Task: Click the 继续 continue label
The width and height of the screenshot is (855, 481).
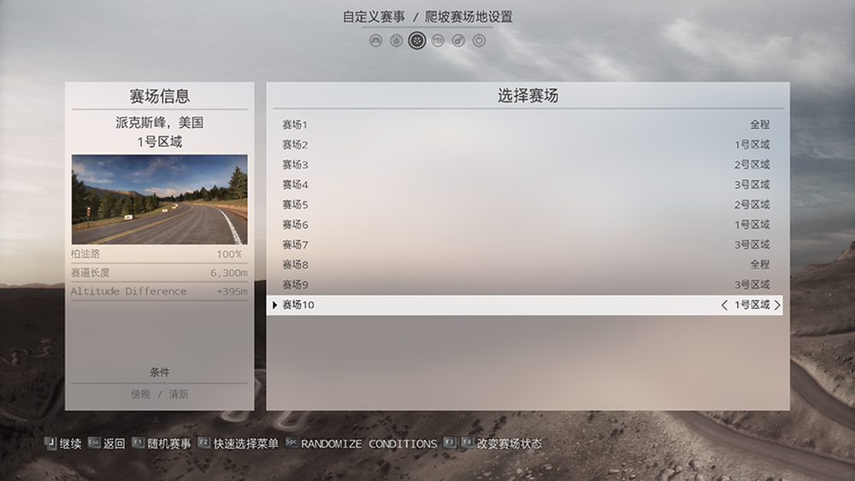Action: pyautogui.click(x=70, y=444)
